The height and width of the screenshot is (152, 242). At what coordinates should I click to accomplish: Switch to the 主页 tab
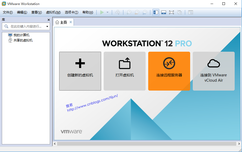tap(63, 22)
